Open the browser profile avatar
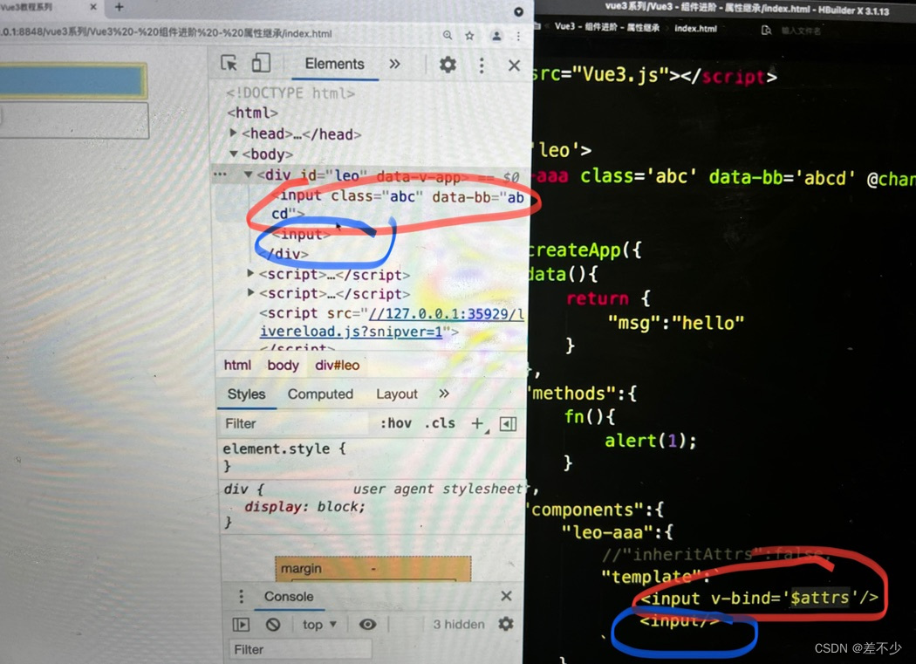Viewport: 916px width, 664px height. (x=496, y=36)
